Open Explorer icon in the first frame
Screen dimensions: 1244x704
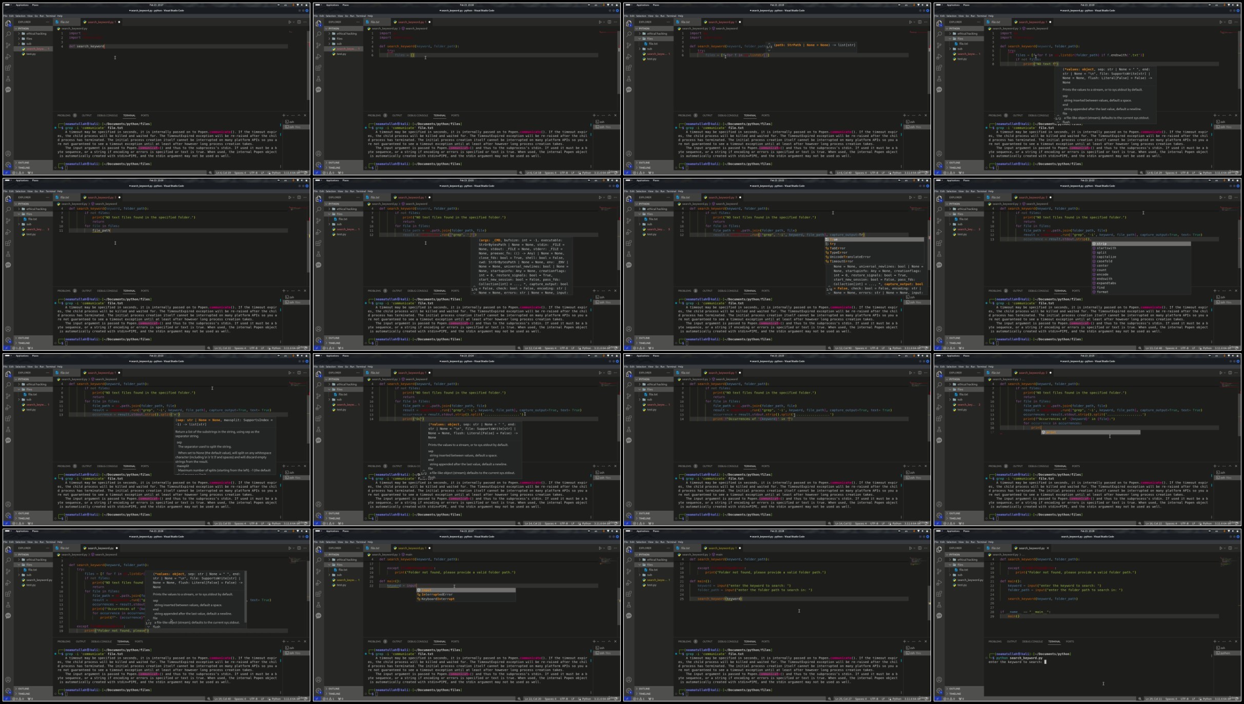(x=8, y=23)
